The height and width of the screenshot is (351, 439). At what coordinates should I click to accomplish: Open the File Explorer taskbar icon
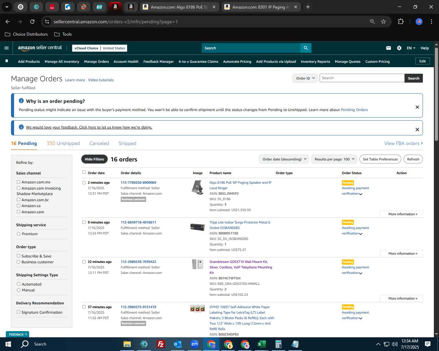pyautogui.click(x=127, y=344)
